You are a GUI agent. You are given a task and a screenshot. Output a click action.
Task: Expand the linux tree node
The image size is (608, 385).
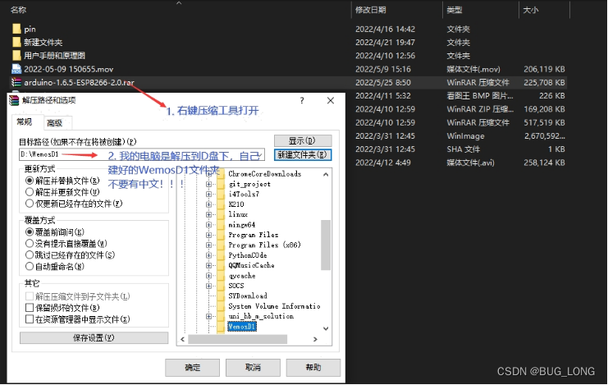[x=208, y=214]
